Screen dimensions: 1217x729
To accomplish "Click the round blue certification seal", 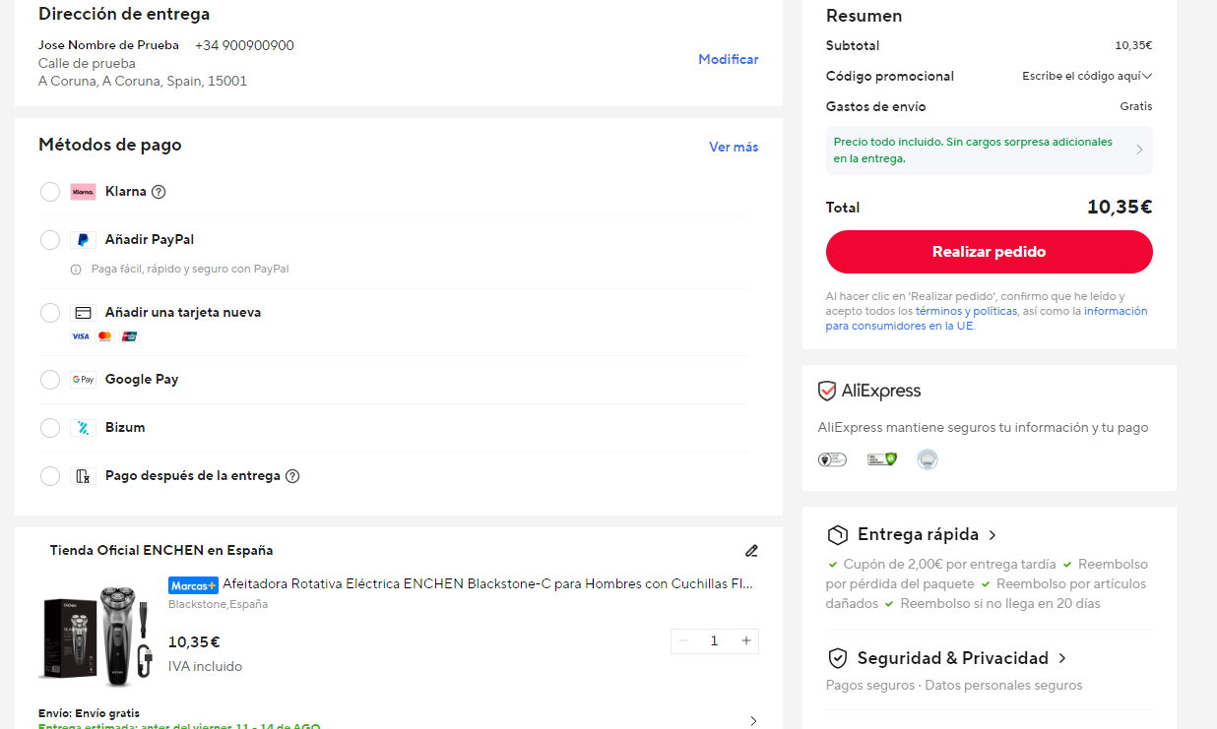I will [928, 459].
